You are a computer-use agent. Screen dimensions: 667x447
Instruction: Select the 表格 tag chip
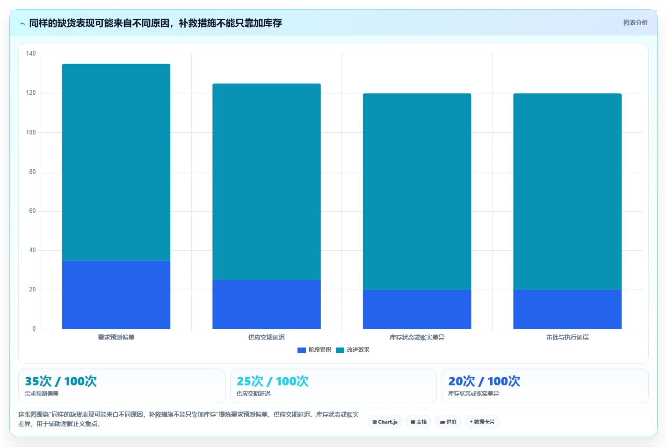419,422
